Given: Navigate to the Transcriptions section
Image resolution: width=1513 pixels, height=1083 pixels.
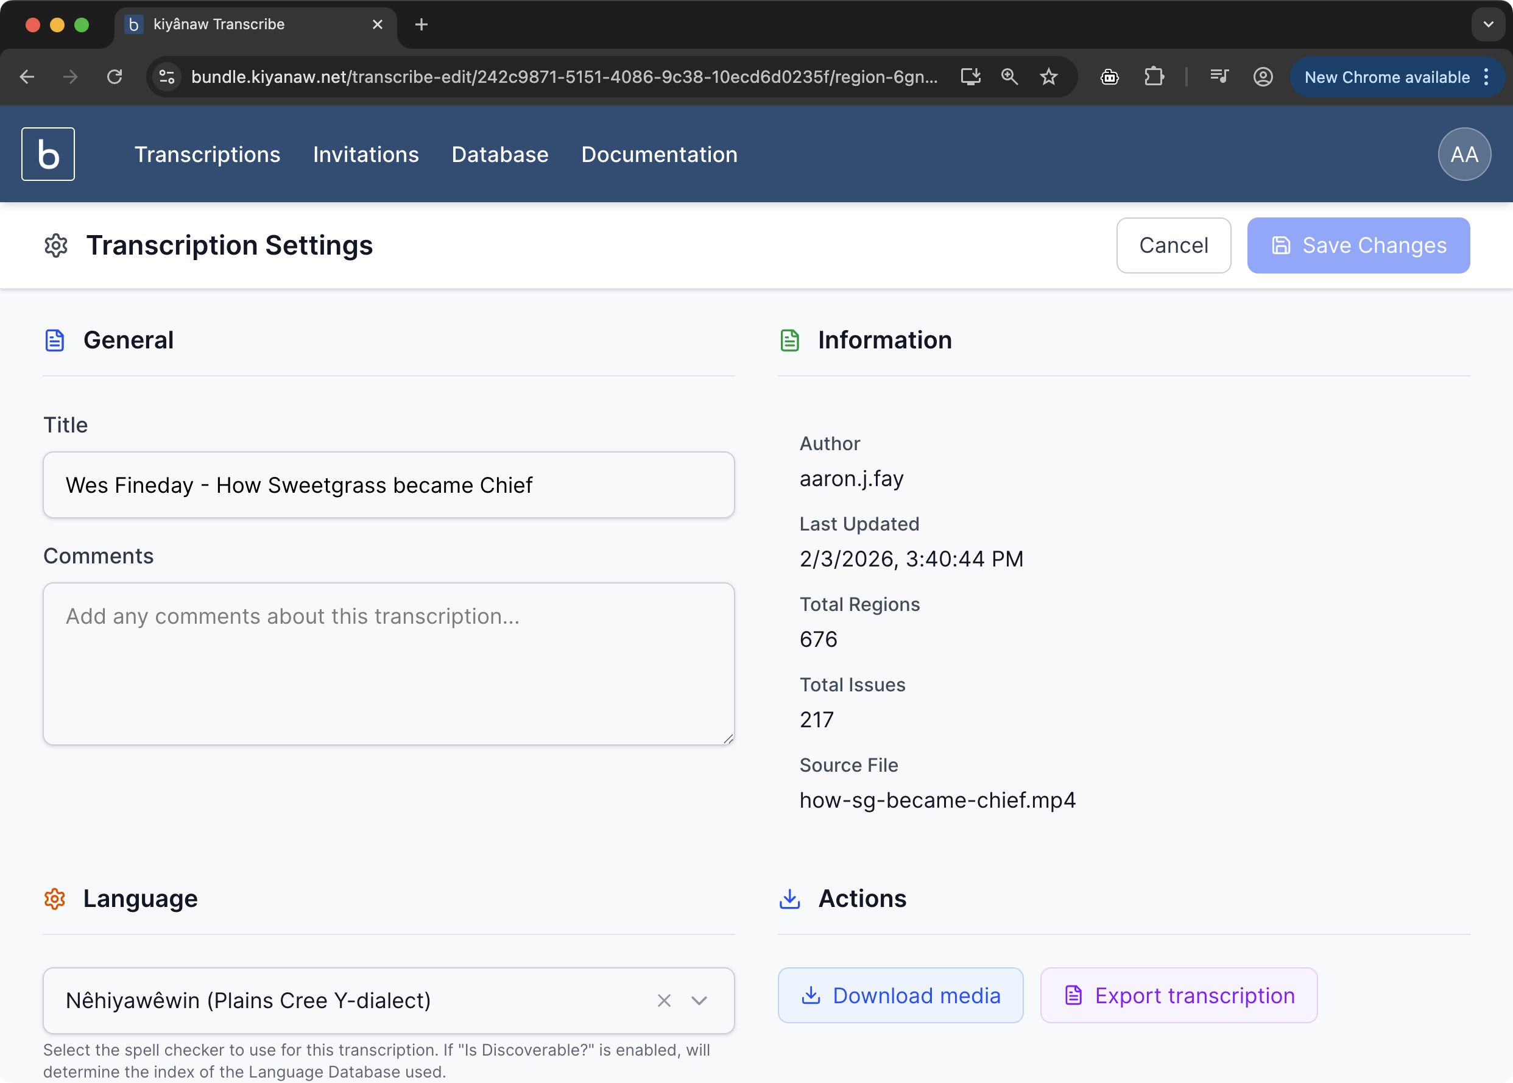Looking at the screenshot, I should [207, 154].
